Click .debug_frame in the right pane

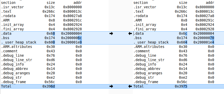point(146,82)
